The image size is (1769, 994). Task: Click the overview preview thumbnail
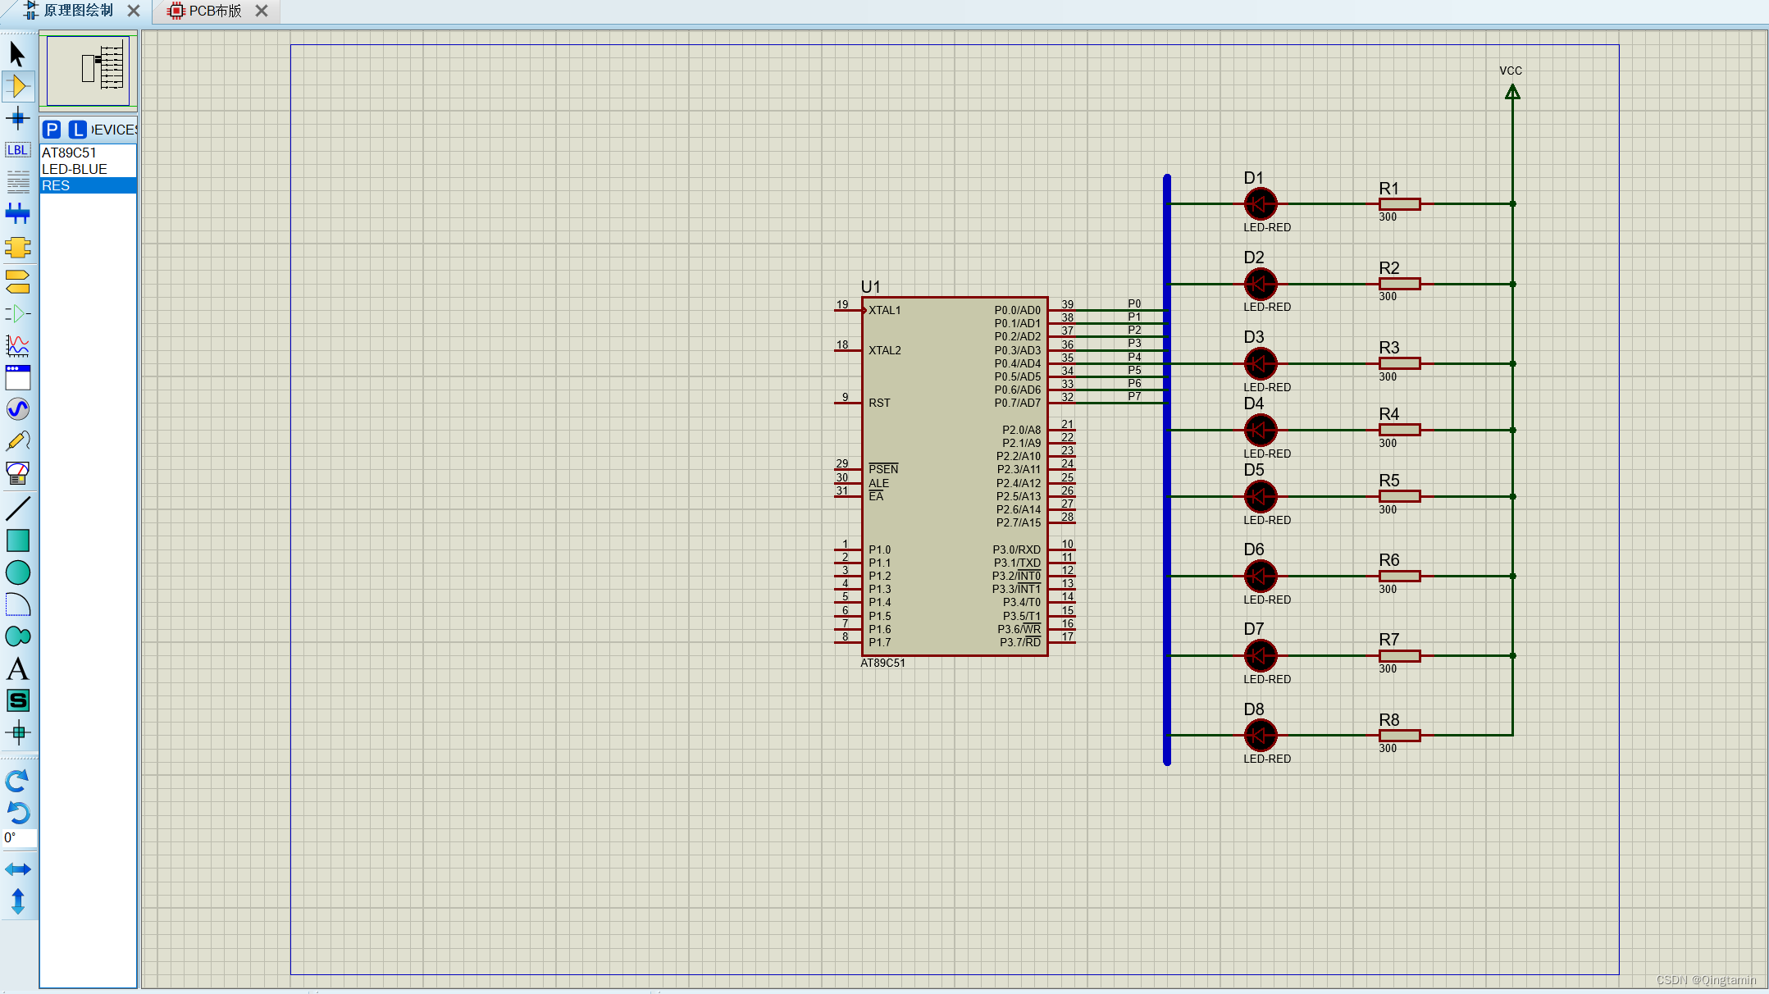tap(88, 70)
